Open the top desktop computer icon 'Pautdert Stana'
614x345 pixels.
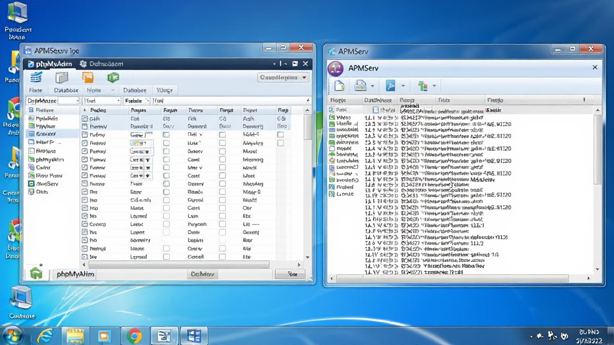17,20
